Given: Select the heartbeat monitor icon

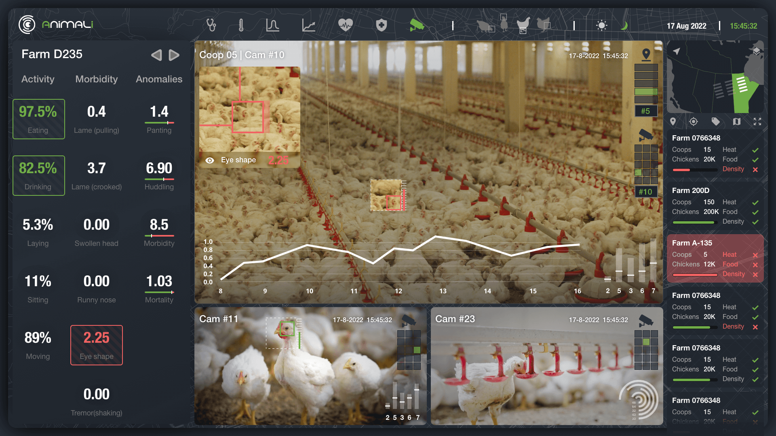Looking at the screenshot, I should pos(346,25).
